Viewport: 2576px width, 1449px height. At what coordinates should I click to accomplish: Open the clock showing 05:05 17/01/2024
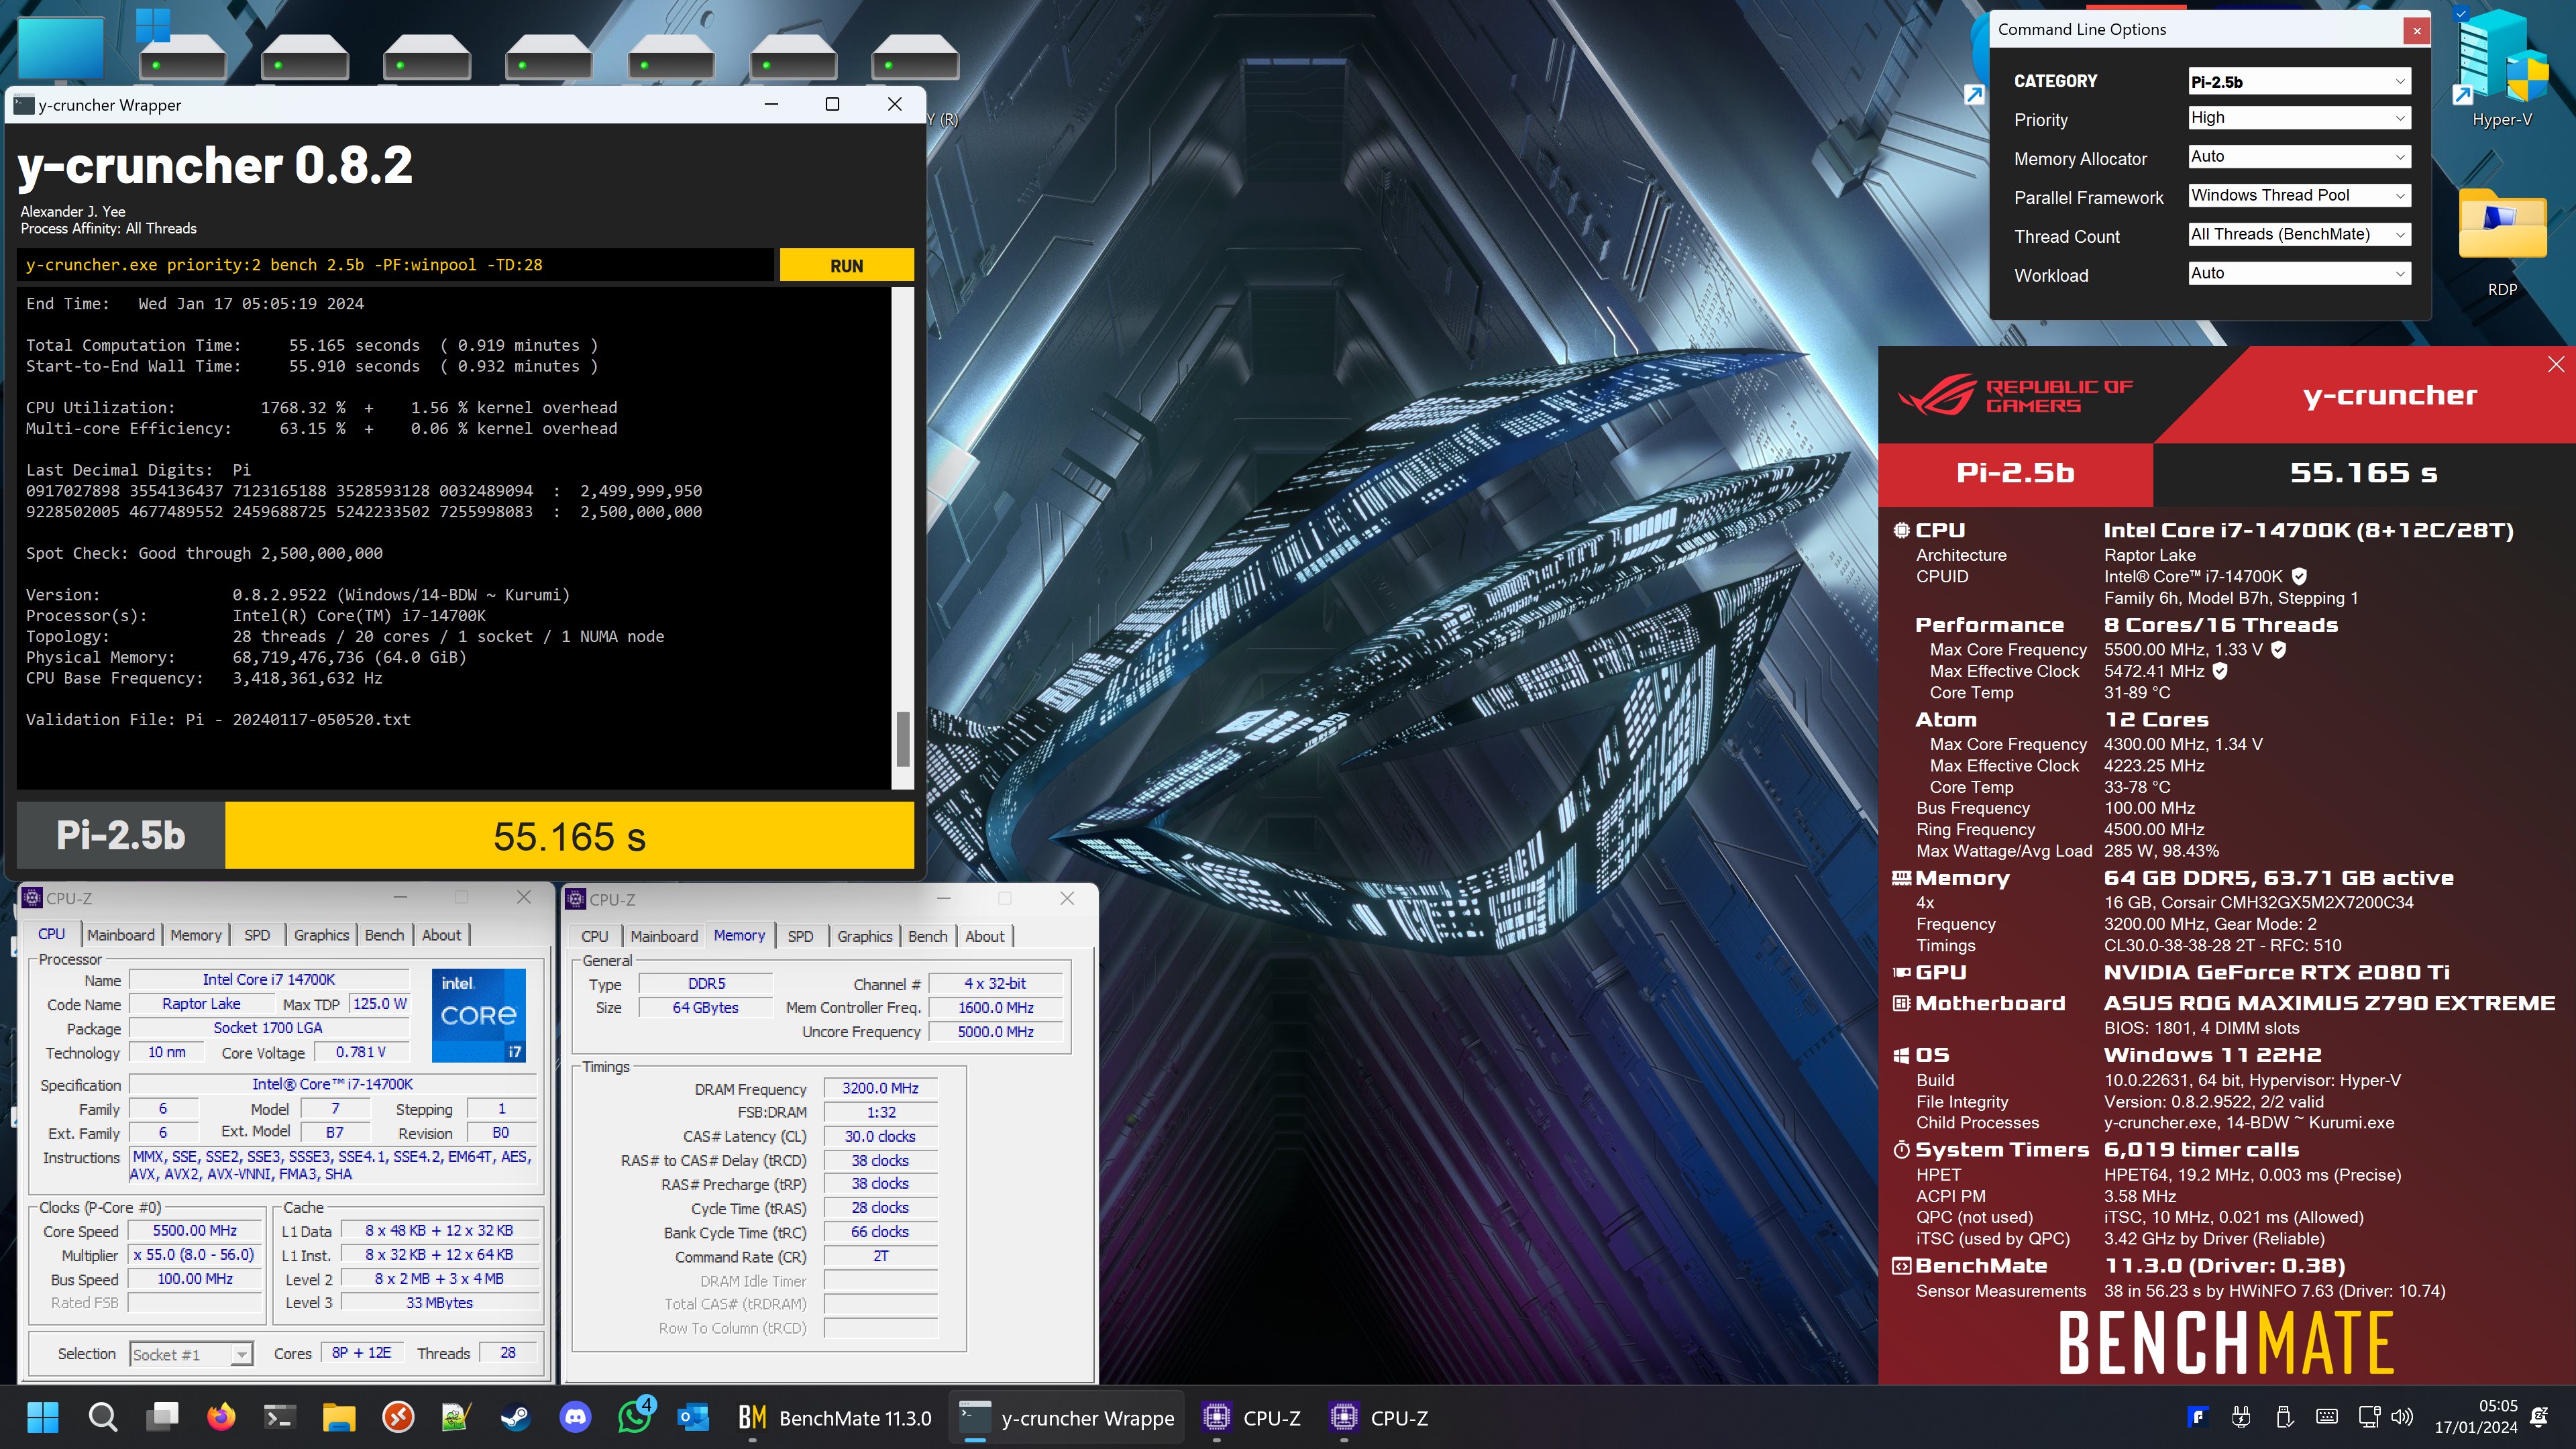point(2475,1417)
